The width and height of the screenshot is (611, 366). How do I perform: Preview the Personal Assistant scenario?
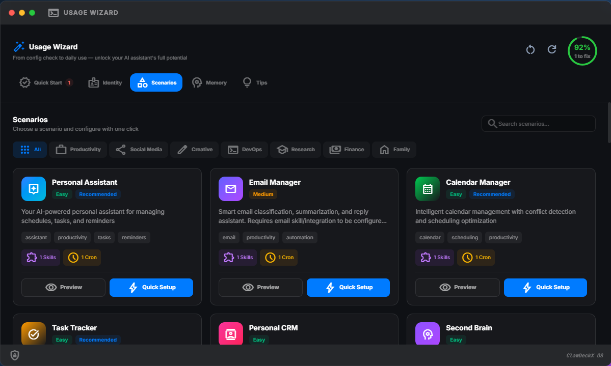[64, 288]
